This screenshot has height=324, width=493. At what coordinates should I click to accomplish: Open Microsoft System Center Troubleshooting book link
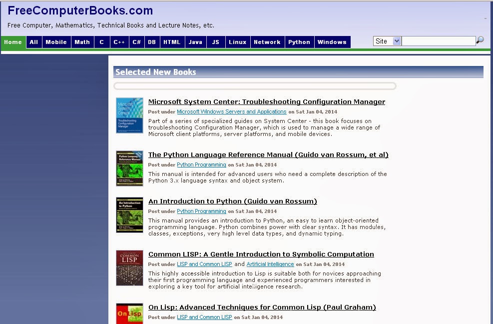pyautogui.click(x=267, y=101)
